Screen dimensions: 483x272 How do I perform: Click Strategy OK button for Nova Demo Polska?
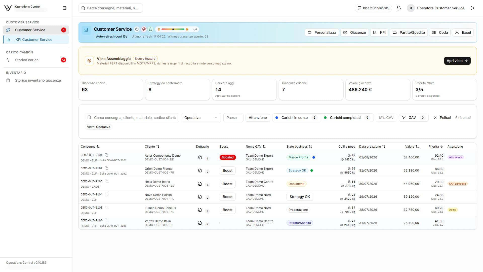coord(300,197)
